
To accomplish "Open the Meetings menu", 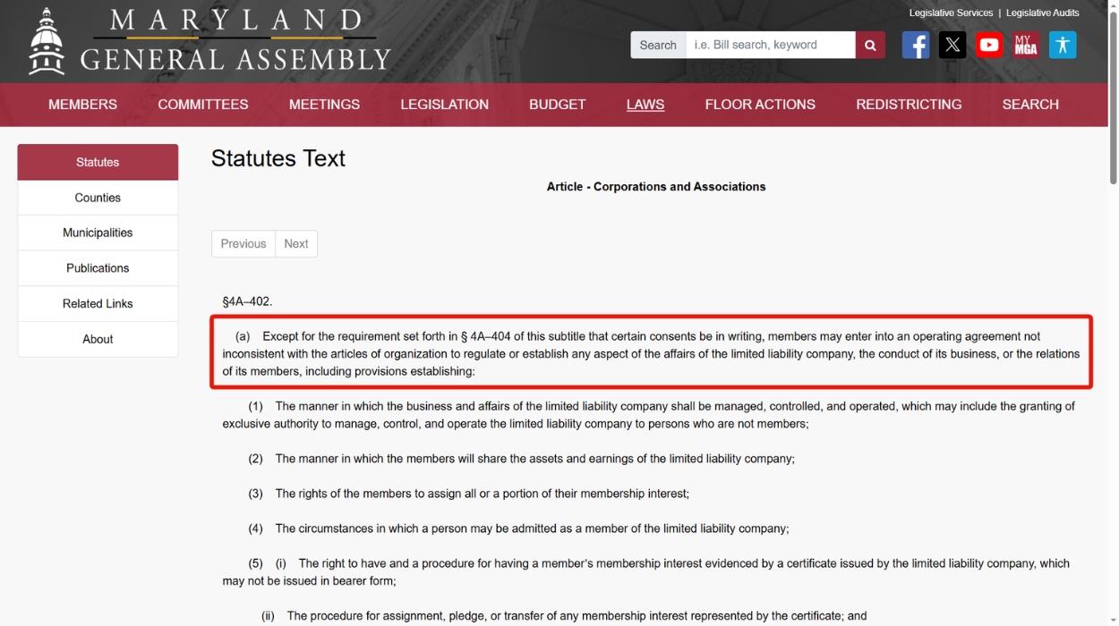I will click(324, 105).
